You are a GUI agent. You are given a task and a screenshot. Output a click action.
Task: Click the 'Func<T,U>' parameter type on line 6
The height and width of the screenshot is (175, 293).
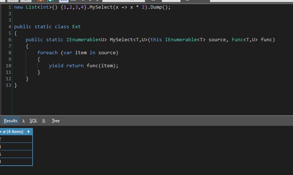click(245, 40)
